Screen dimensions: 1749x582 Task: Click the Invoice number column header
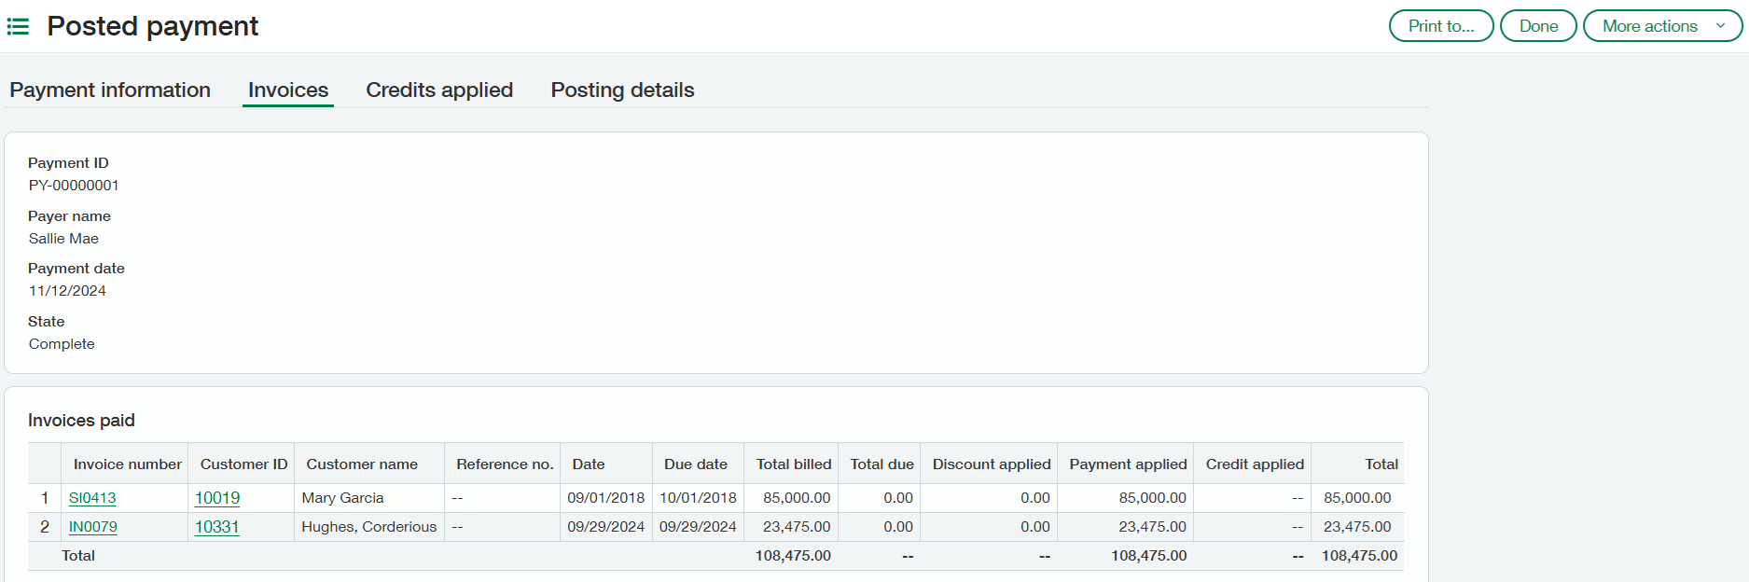[x=127, y=464]
